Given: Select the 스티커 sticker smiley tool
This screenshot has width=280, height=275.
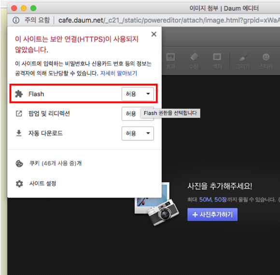Looking at the screenshot, I should point(266,61).
